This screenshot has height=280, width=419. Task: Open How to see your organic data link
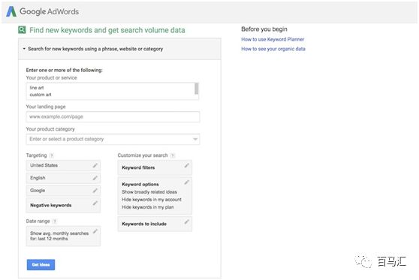pos(273,49)
